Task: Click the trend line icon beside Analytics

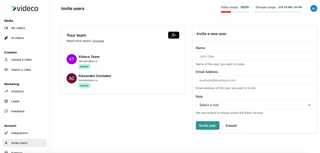Action: [6, 91]
